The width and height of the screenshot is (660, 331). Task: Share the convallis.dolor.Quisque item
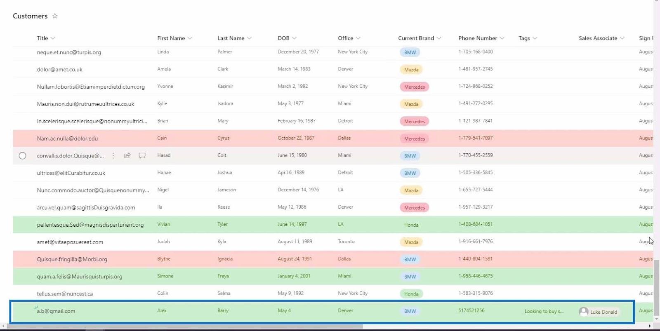127,155
